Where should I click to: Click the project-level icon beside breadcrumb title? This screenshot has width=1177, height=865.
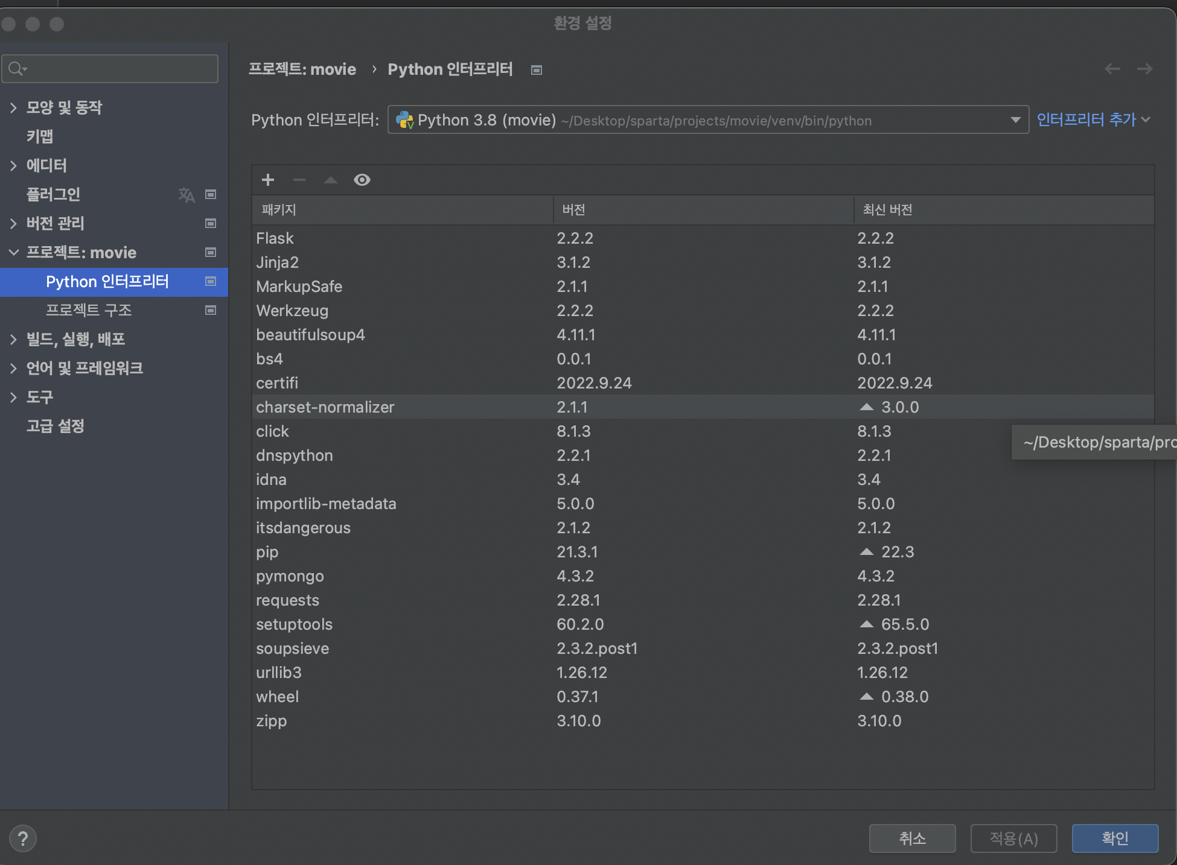pos(537,70)
